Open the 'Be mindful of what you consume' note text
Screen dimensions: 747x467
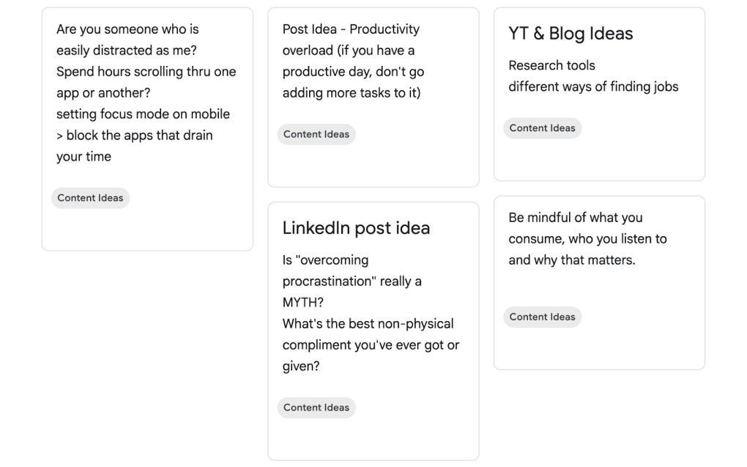point(576,218)
